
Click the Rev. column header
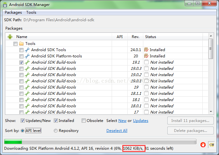135,37
